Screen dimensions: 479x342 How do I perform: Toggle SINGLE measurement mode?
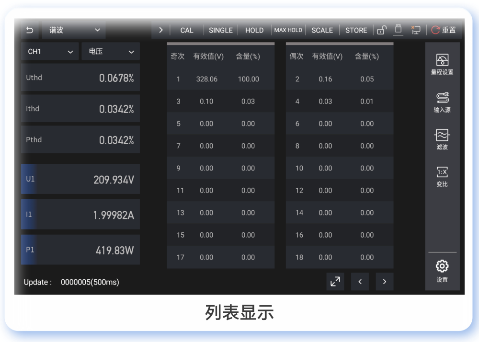point(220,30)
